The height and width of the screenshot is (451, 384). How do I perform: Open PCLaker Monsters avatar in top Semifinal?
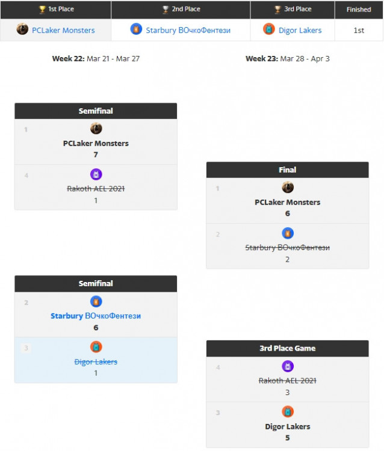[x=96, y=129]
